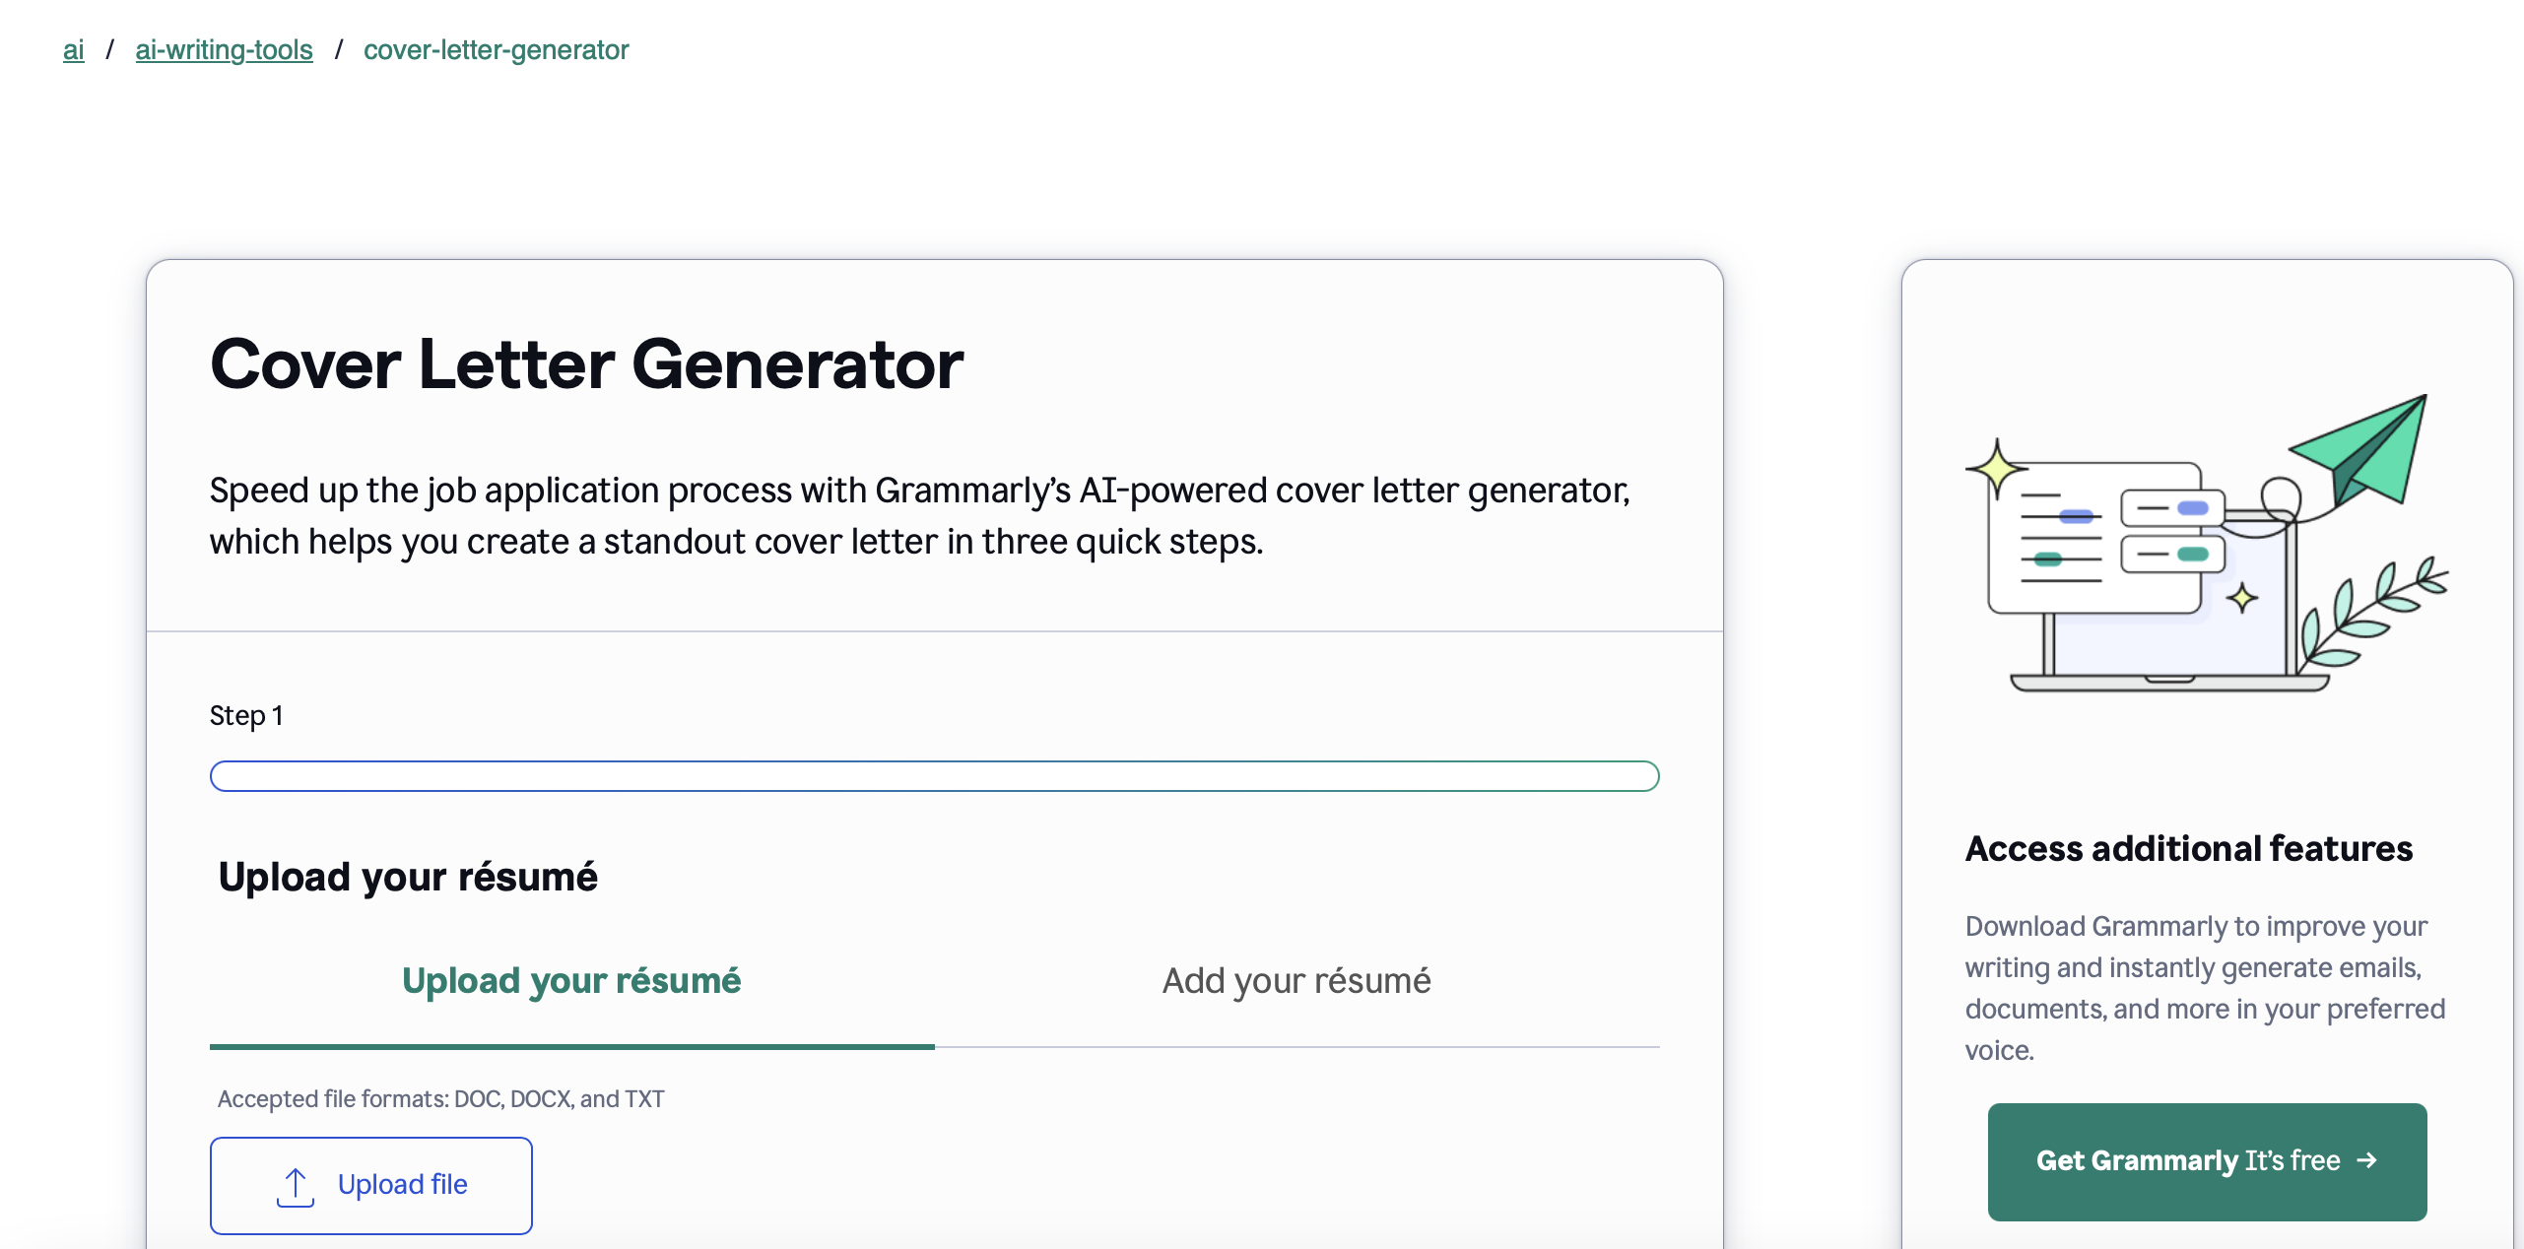The image size is (2524, 1249).
Task: Click the cover-letter-generator breadcrumb
Action: pyautogui.click(x=496, y=50)
